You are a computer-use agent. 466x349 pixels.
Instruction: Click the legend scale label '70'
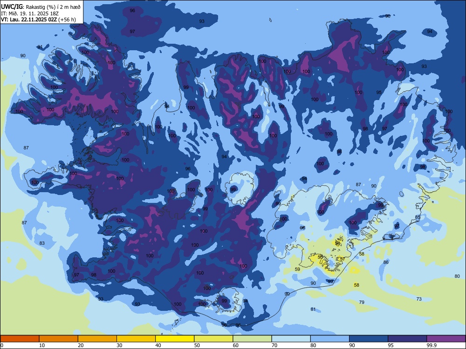tap(274, 345)
